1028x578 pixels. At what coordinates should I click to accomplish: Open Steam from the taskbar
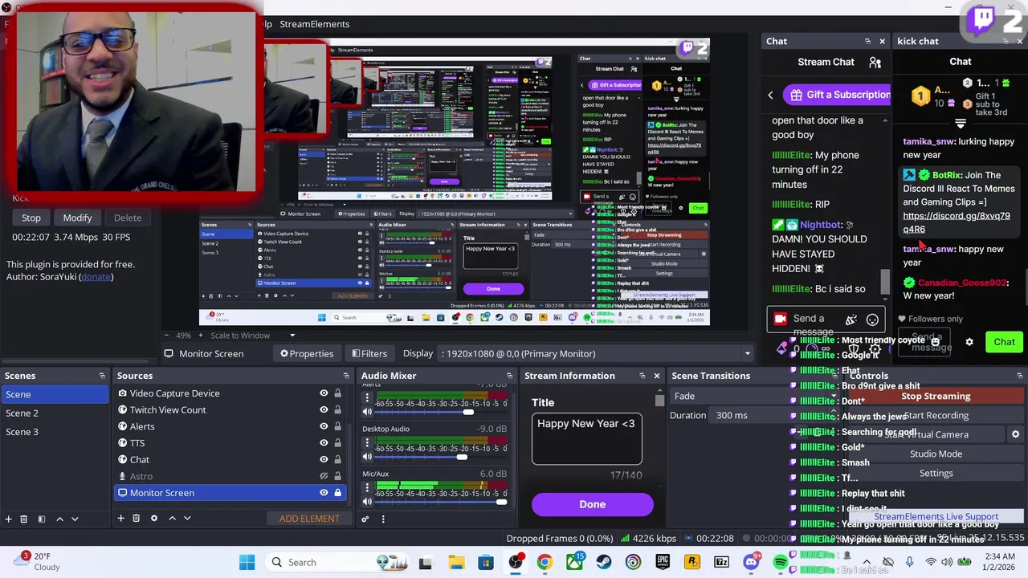604,563
